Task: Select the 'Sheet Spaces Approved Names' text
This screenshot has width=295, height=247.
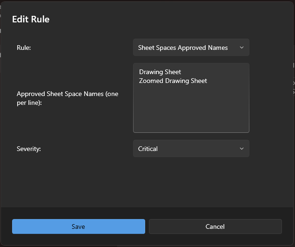Action: pyautogui.click(x=183, y=48)
